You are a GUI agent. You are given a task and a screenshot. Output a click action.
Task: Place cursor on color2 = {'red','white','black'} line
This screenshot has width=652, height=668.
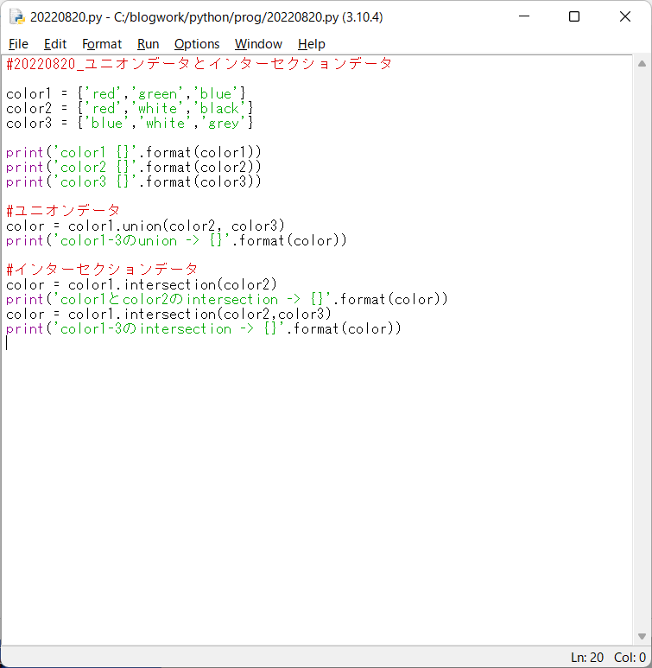click(x=130, y=108)
